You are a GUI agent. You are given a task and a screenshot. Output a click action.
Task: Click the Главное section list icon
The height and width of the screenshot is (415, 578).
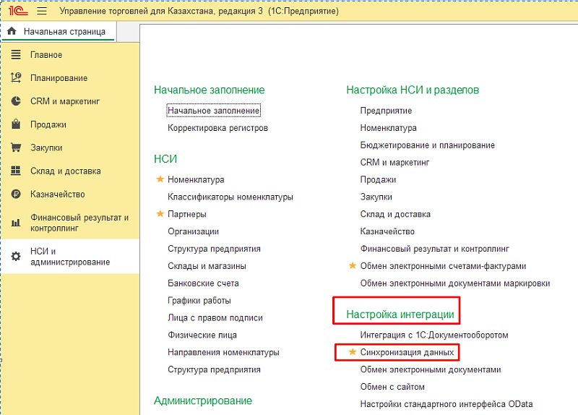pos(16,55)
